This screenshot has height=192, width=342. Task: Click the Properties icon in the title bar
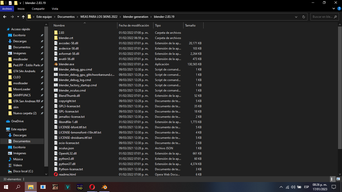pyautogui.click(x=10, y=3)
